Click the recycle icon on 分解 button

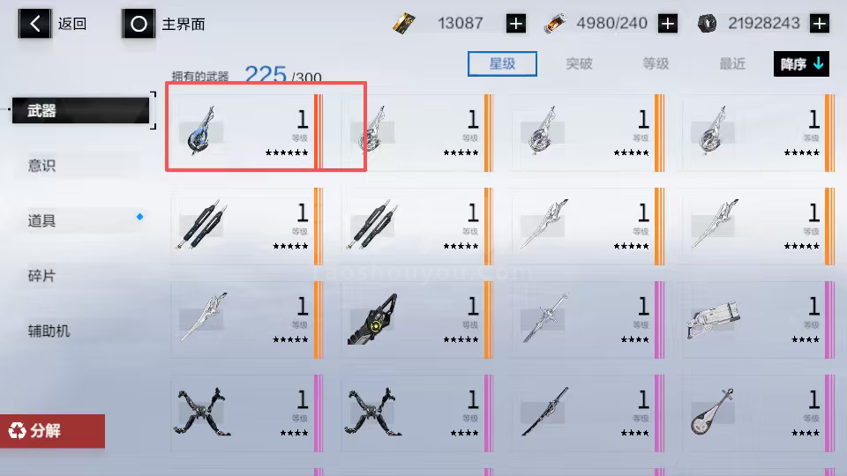[18, 431]
